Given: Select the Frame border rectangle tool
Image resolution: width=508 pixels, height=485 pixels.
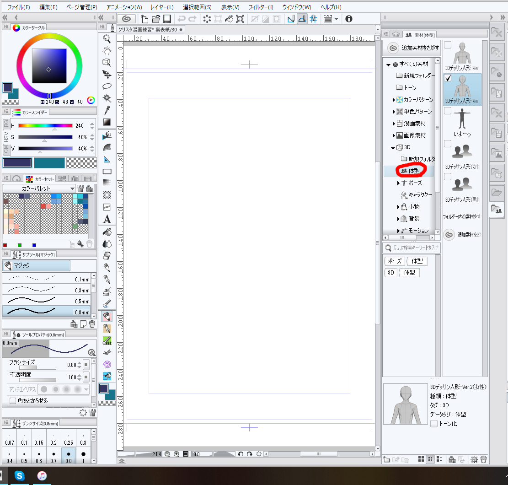Looking at the screenshot, I should [107, 172].
